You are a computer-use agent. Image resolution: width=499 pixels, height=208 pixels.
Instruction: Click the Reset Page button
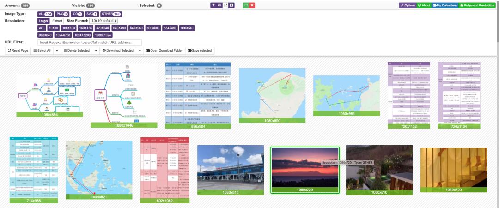click(x=18, y=50)
